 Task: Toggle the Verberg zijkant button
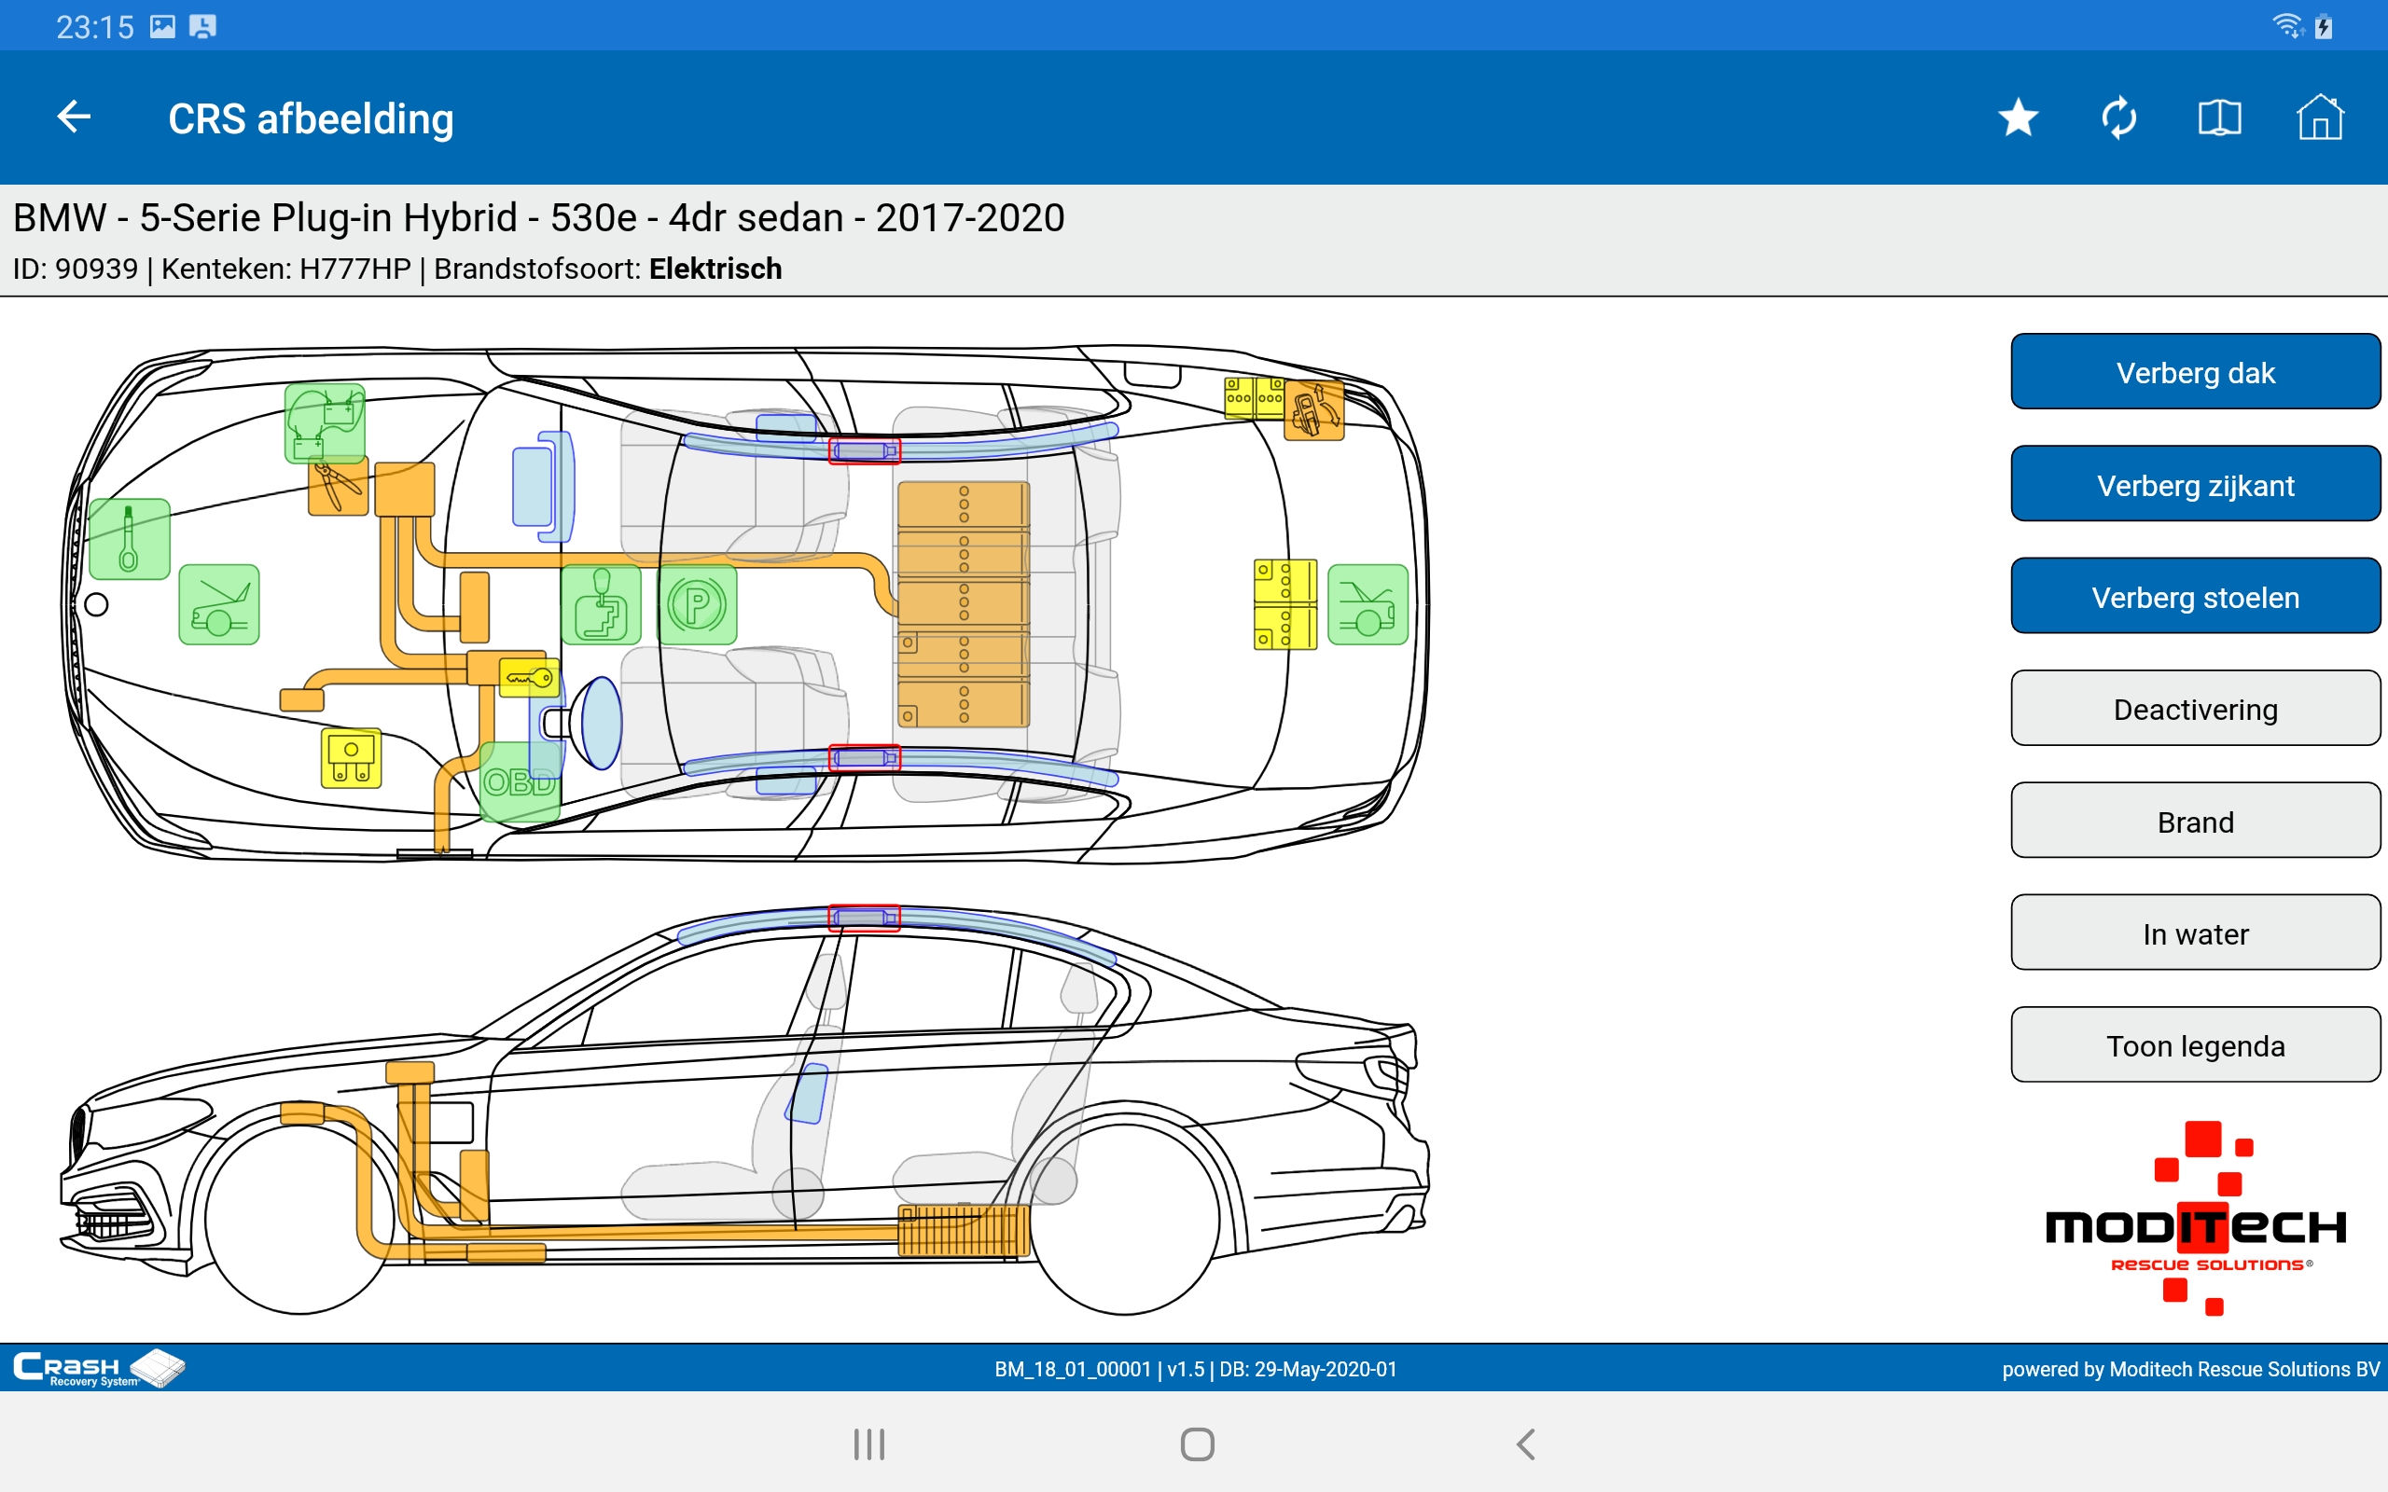pyautogui.click(x=2196, y=485)
